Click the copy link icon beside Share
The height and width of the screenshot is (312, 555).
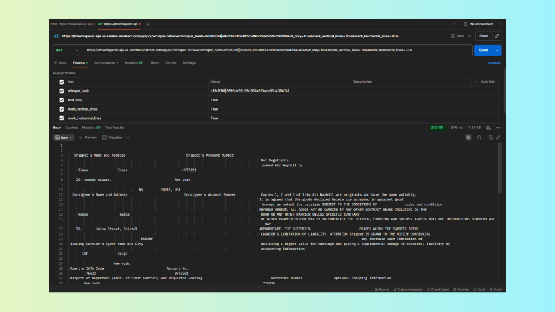pos(497,36)
